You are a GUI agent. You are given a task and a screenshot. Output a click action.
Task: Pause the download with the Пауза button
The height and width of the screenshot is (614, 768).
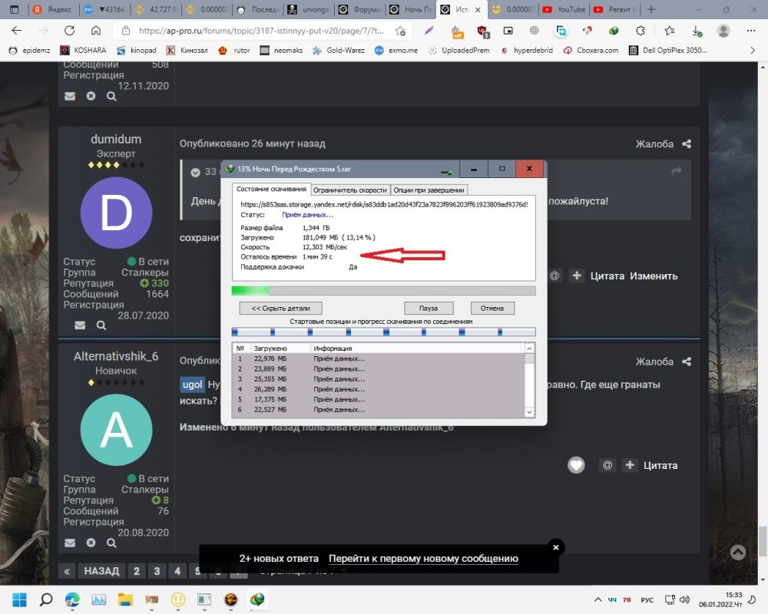(x=427, y=309)
